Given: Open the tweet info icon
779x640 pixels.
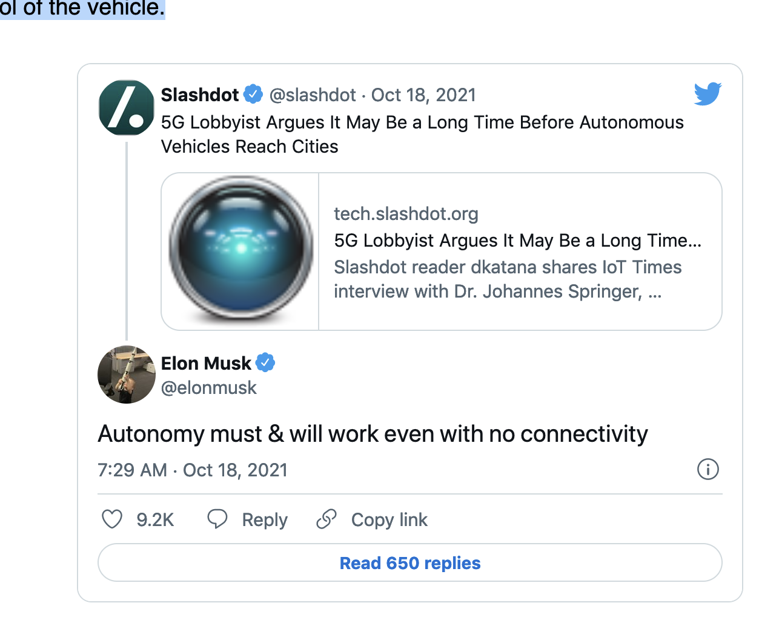Looking at the screenshot, I should 708,469.
